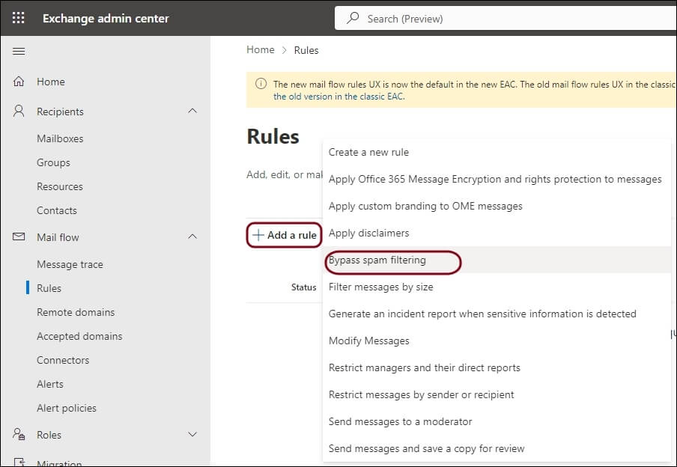
Task: Choose Generate an incident report option
Action: pos(482,314)
